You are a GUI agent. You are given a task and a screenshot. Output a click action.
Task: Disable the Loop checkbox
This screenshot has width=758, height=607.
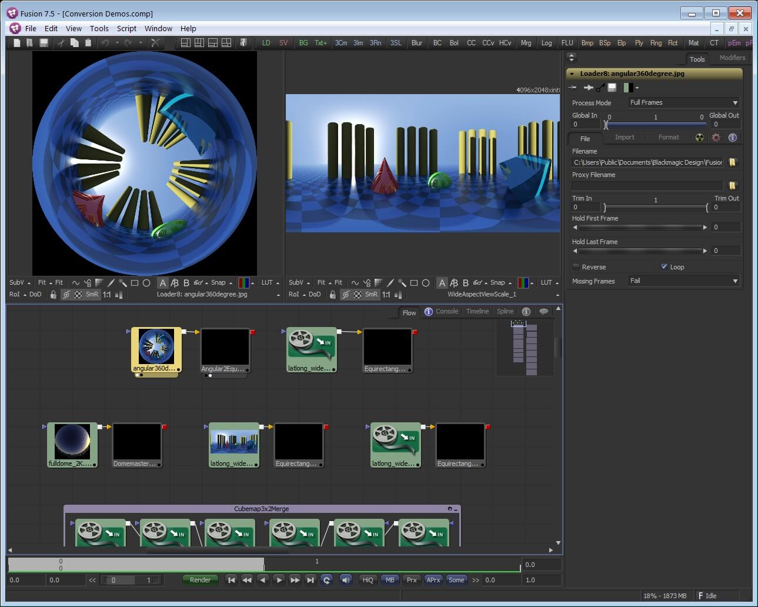click(664, 266)
